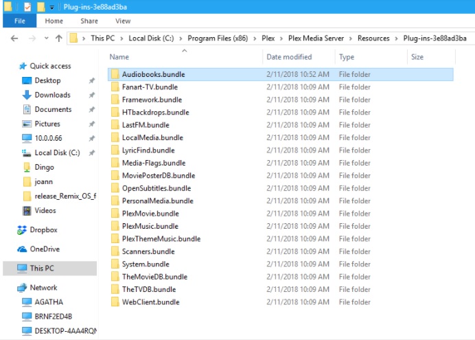475x340 pixels.
Task: Open BRNF2ED4B network device
Action: (x=54, y=317)
